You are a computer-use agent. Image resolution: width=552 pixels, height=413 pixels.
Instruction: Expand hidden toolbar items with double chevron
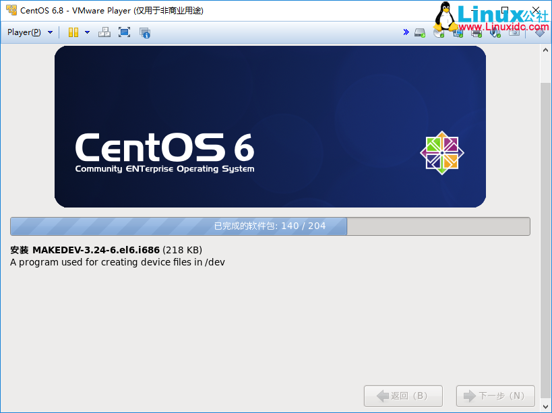406,32
